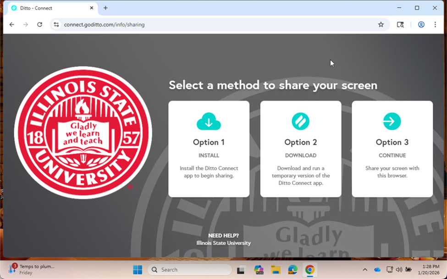The width and height of the screenshot is (447, 279).
Task: Click the Option 2 Ditto logo icon
Action: coord(300,121)
